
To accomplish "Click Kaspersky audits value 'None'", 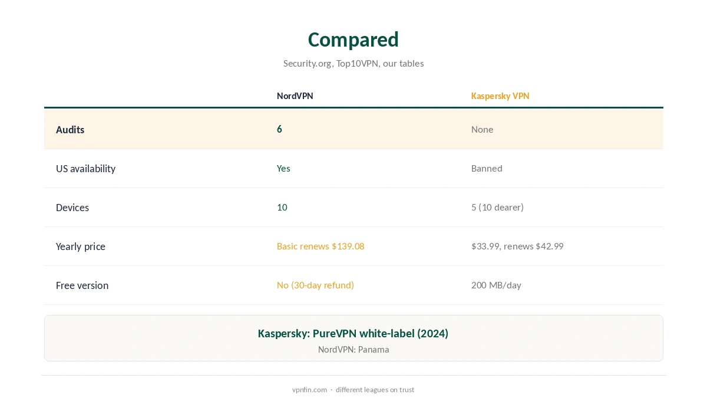I will coord(482,129).
